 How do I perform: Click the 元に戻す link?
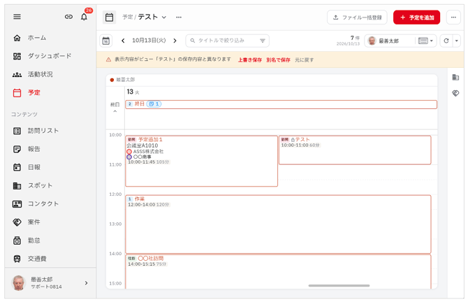tap(304, 59)
